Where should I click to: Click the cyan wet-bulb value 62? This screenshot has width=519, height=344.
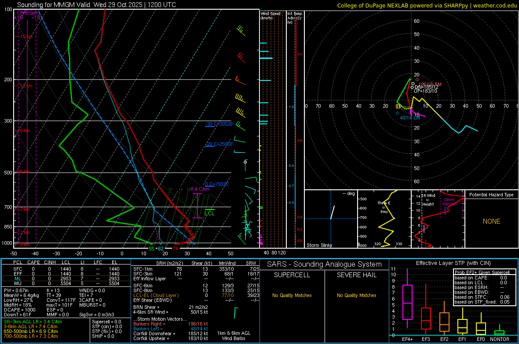pyautogui.click(x=161, y=249)
